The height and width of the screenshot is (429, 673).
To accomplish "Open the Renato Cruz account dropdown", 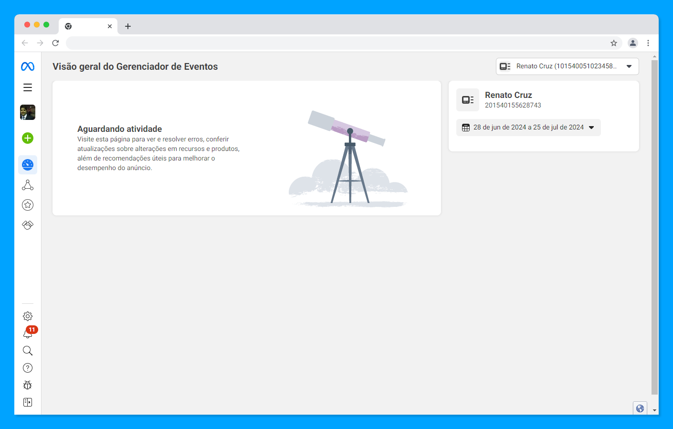I will tap(567, 66).
